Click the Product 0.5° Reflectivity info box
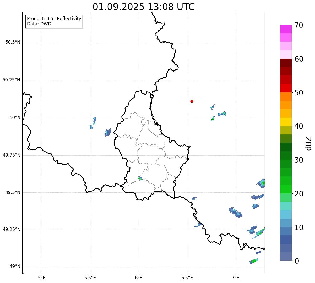Image resolution: width=315 pixels, height=283 pixels. click(x=54, y=21)
